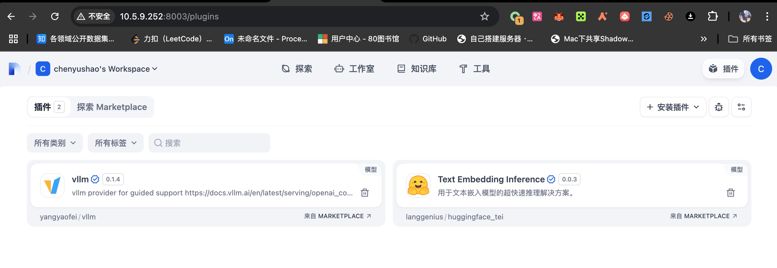Screen dimensions: 777x268
Task: Expand the 所有类别 category filter
Action: coord(55,143)
